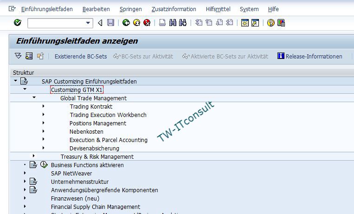The image size is (354, 214).
Task: Collapse the SAP Customizing Einführungsleitfaden node
Action: [16, 80]
